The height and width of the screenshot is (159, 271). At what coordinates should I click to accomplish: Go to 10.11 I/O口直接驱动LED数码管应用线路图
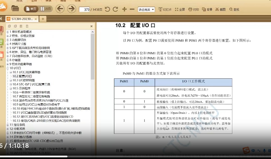(x=40, y=113)
